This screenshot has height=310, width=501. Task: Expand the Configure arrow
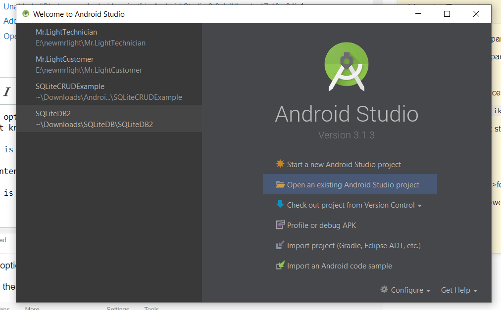[x=428, y=291]
